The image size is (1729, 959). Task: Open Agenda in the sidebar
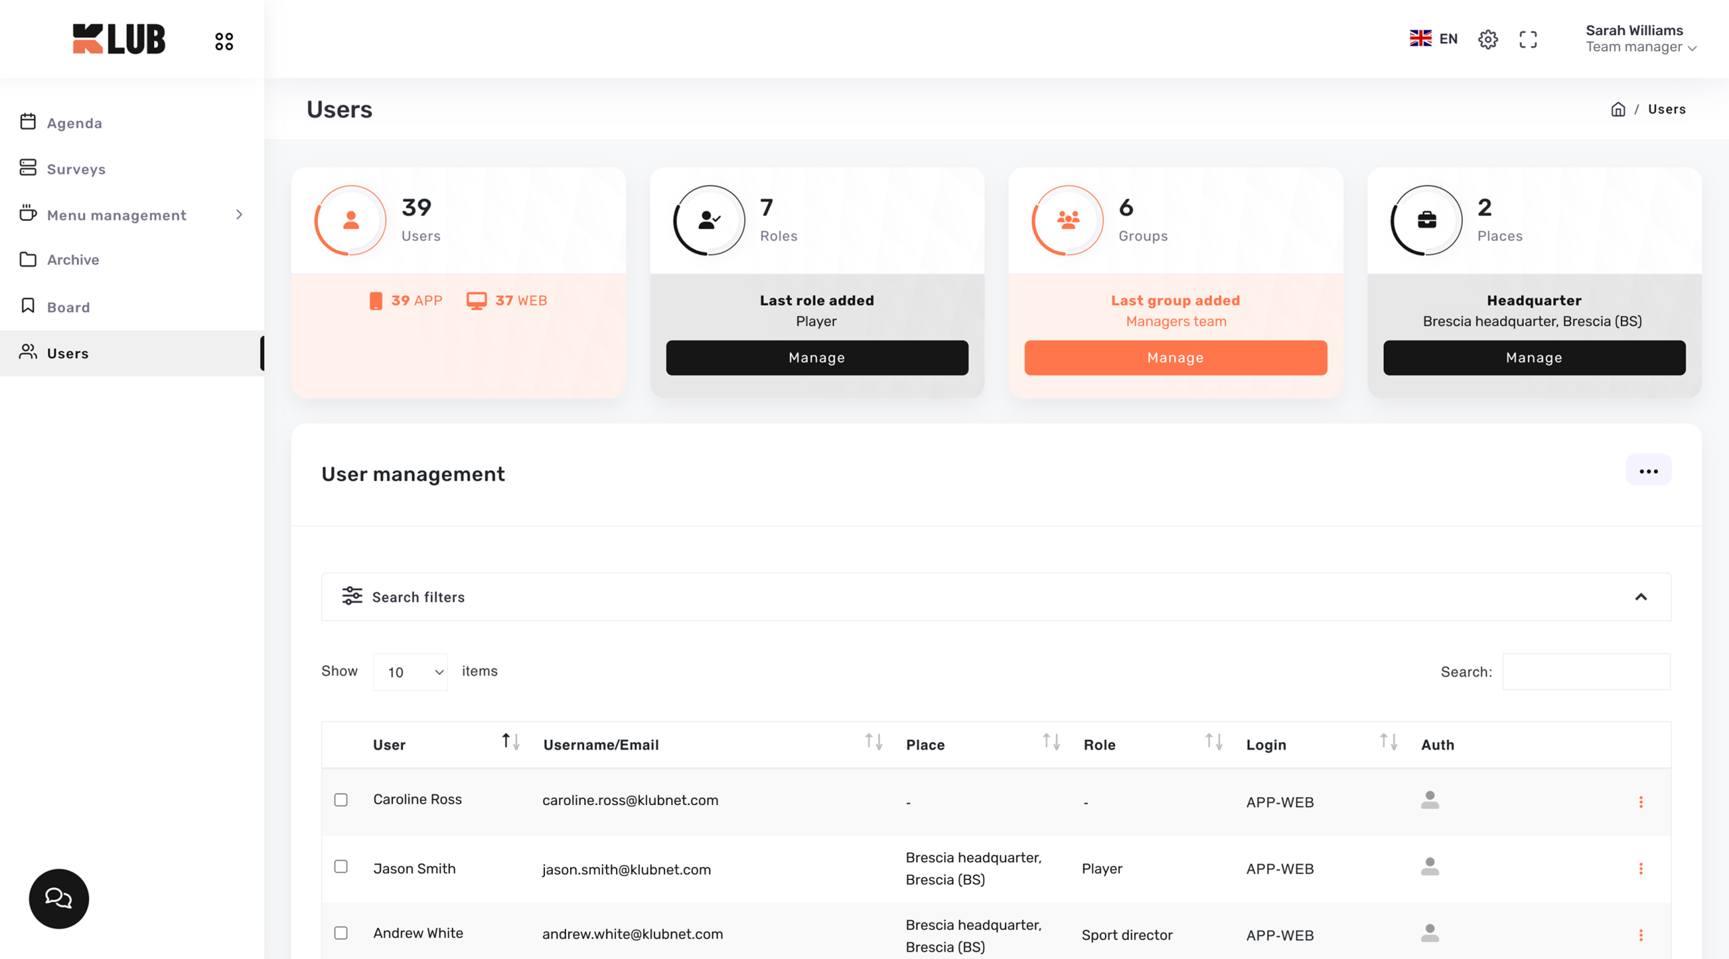74,123
